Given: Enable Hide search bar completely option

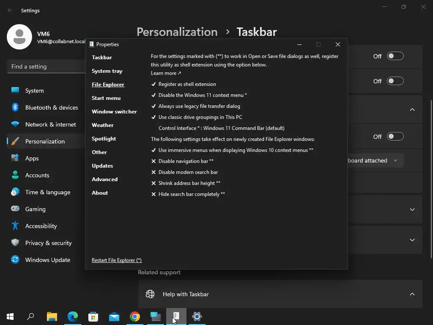Looking at the screenshot, I should [188, 194].
